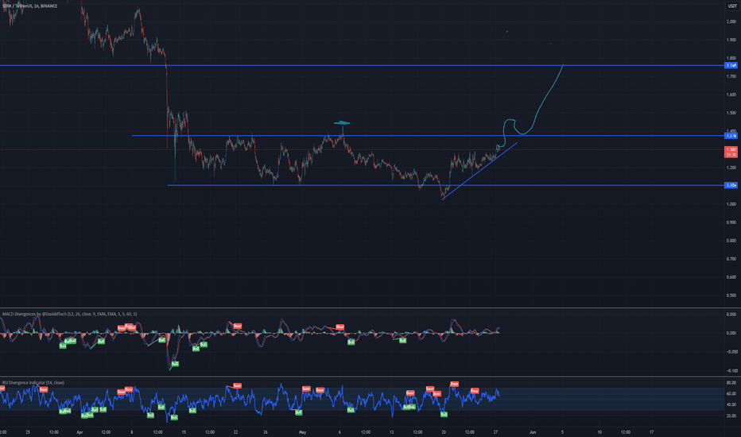Click 1.600 on the price axis
This screenshot has height=437, width=741.
731,95
